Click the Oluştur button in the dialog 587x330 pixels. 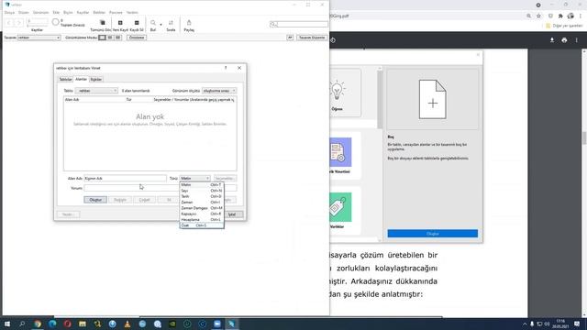click(x=95, y=200)
